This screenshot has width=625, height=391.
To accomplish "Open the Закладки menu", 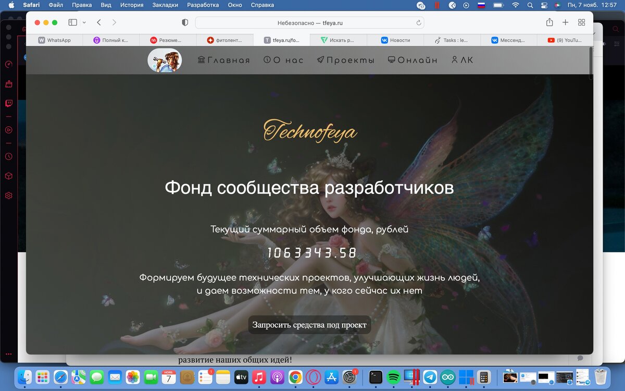I will (164, 5).
